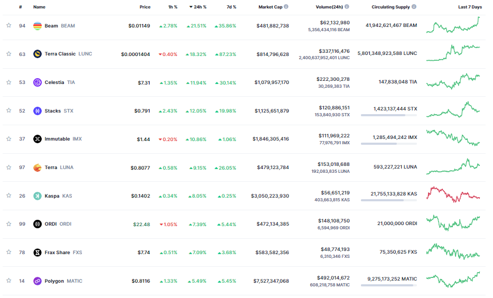This screenshot has width=493, height=298.
Task: Click the Kaspa KAS coin icon
Action: pyautogui.click(x=38, y=196)
